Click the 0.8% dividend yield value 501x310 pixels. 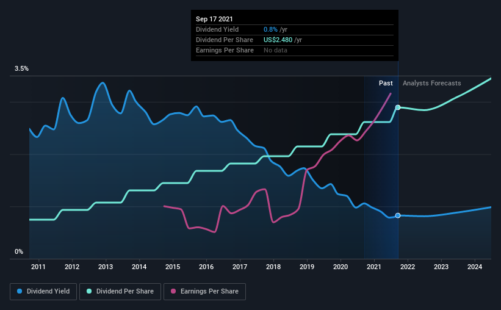click(270, 29)
